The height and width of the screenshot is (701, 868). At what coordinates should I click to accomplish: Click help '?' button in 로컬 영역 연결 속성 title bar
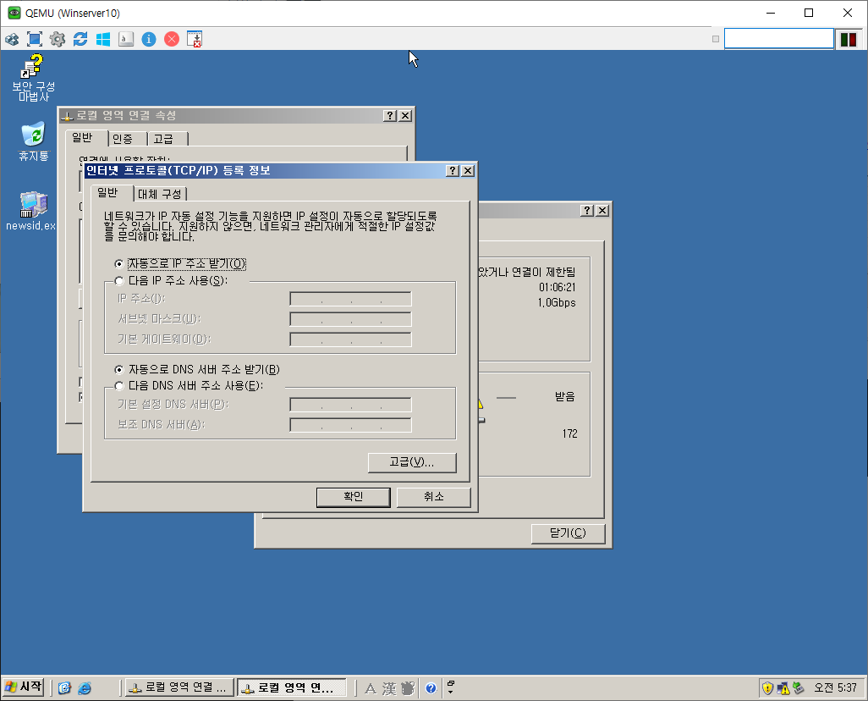click(x=390, y=115)
